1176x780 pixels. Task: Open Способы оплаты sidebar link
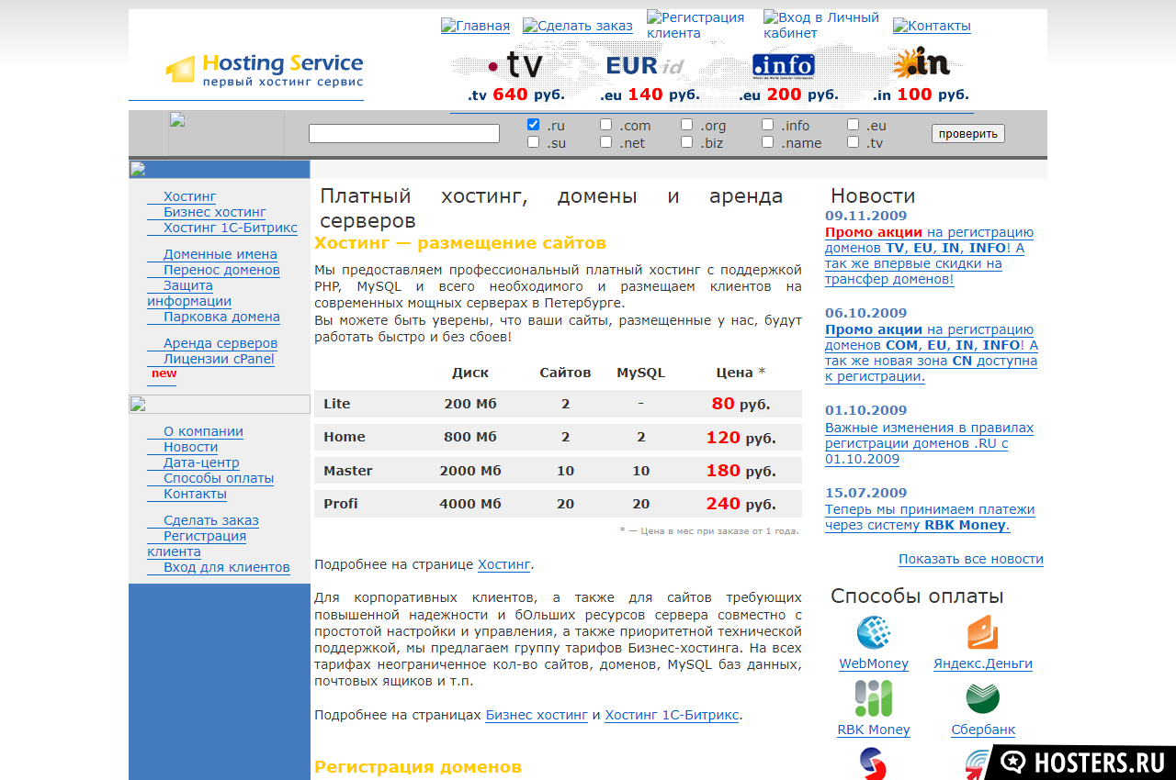click(219, 478)
